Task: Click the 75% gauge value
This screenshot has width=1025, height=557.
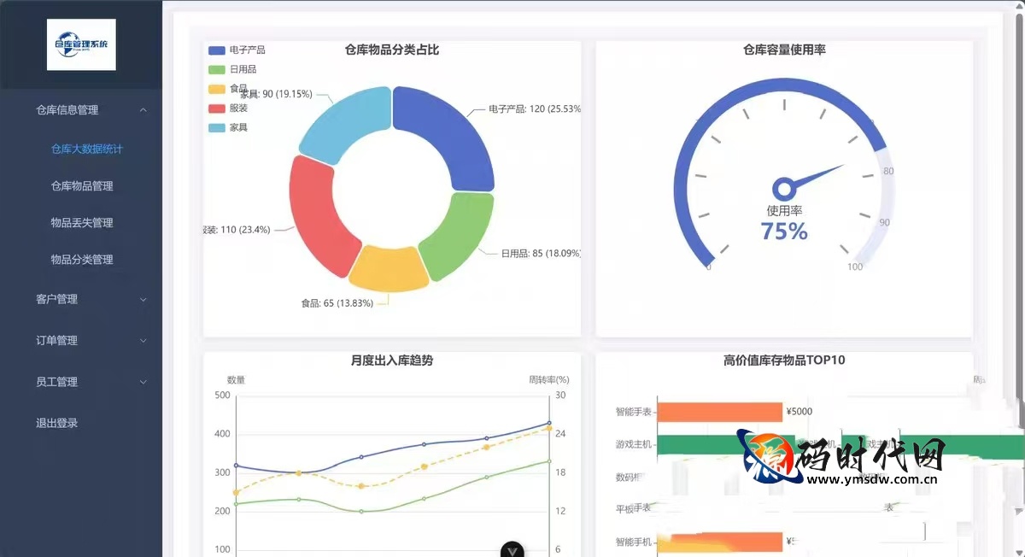Action: pos(784,232)
